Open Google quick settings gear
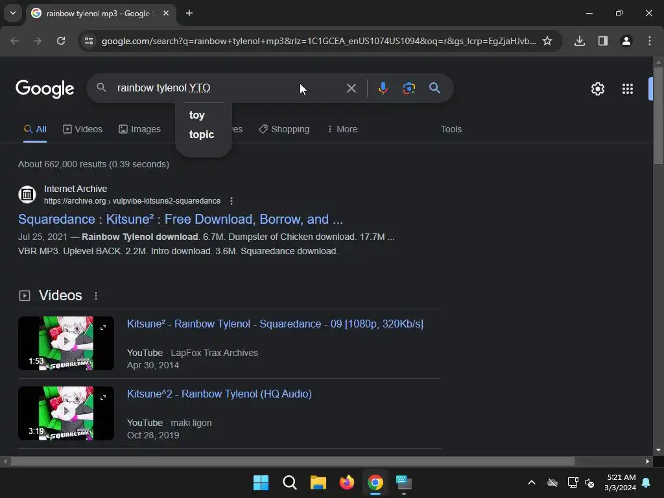This screenshot has height=498, width=664. pos(597,89)
